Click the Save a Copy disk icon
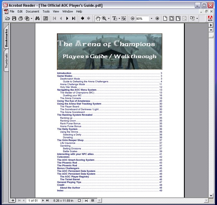This screenshot has width=217, height=205. click(14, 18)
